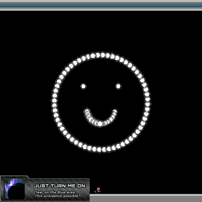
Task: Click the bottommost orb of the face ring
Action: click(99, 150)
